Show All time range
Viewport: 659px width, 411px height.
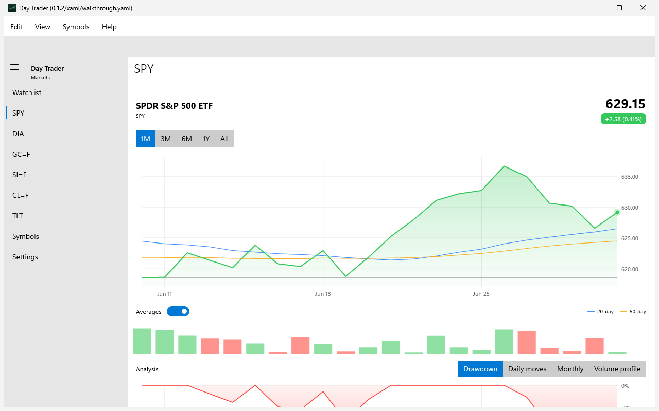pos(224,139)
